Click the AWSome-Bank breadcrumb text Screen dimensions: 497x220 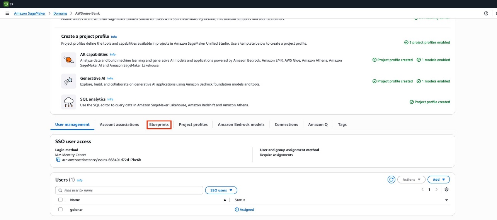tap(88, 13)
